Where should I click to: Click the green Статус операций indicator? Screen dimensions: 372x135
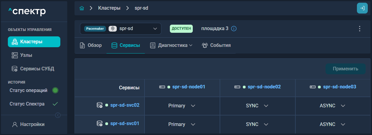55,90
